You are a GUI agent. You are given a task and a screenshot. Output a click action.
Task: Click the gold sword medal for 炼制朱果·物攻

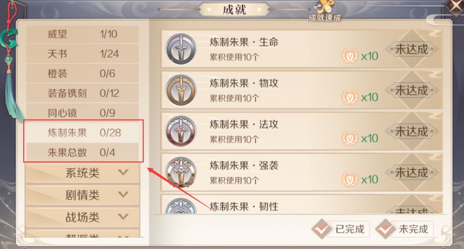click(181, 90)
